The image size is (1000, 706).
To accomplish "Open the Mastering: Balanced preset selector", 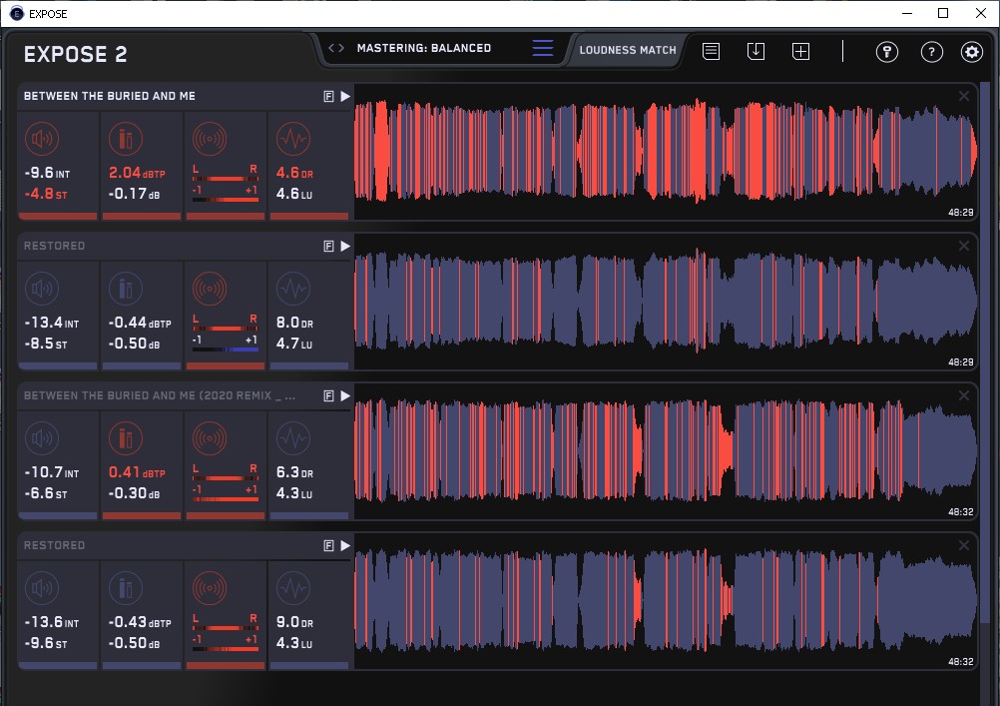I will point(423,48).
